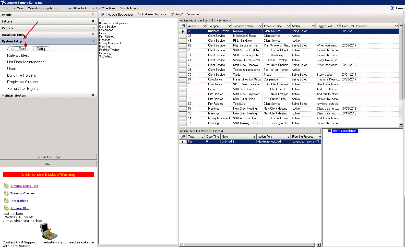Open the Type column filter dropdown

click(202, 137)
